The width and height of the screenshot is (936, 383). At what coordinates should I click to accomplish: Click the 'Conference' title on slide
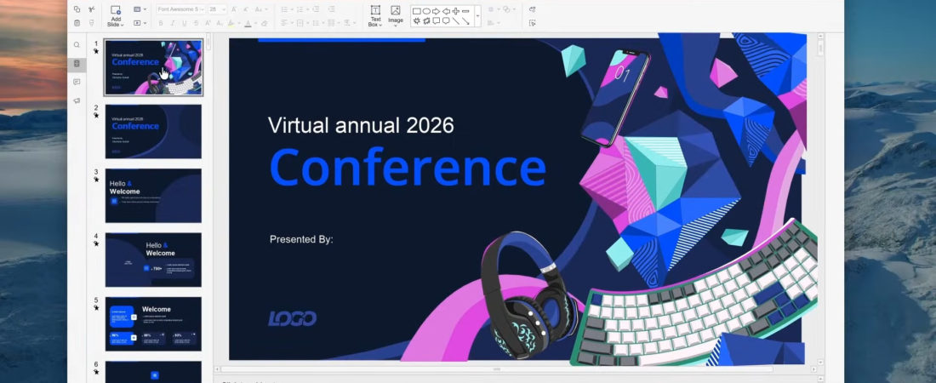click(408, 168)
